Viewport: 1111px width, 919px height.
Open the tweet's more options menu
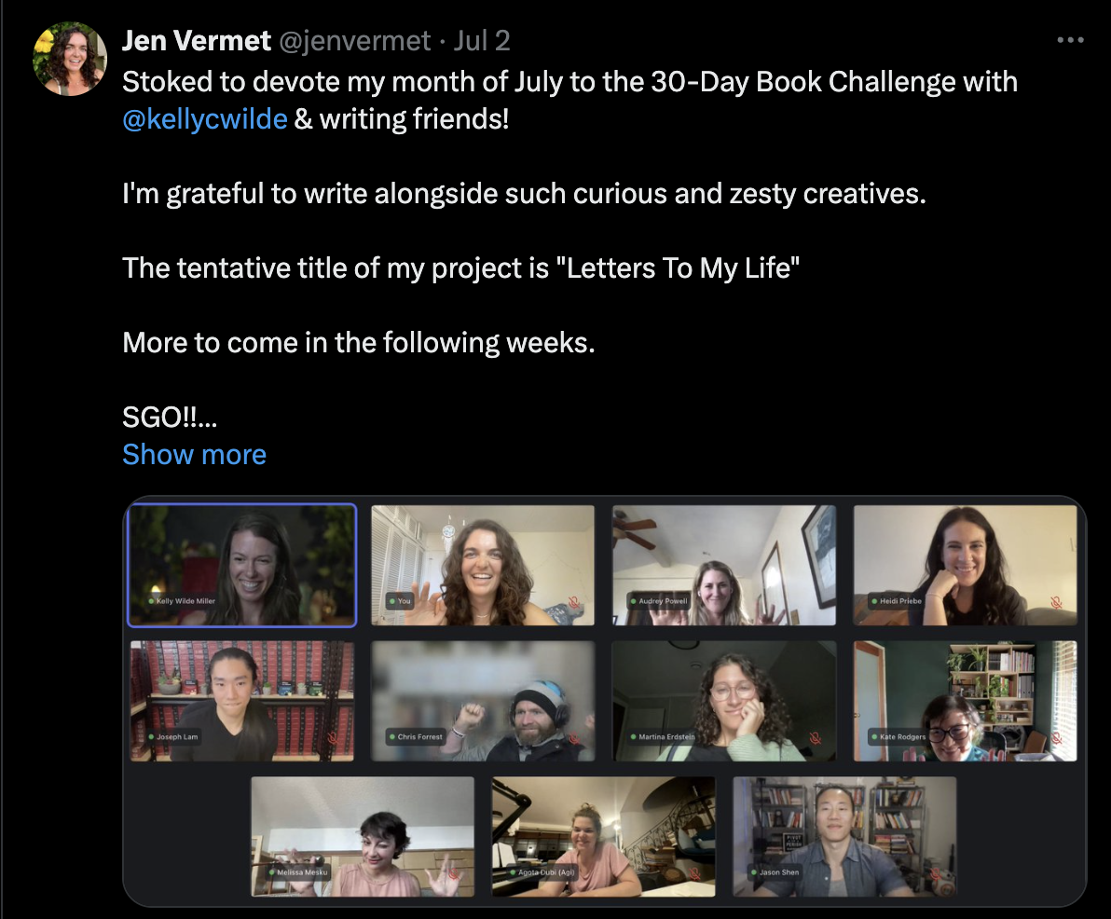point(1070,40)
